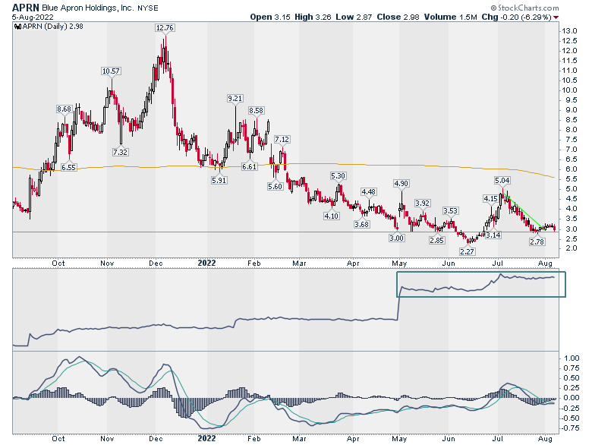Click the 8.58 price label
The height and width of the screenshot is (445, 592).
[x=256, y=111]
